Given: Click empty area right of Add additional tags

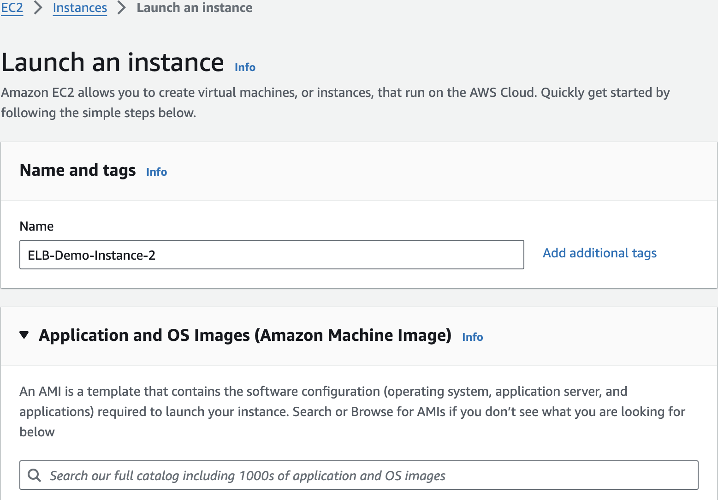Looking at the screenshot, I should [x=687, y=253].
